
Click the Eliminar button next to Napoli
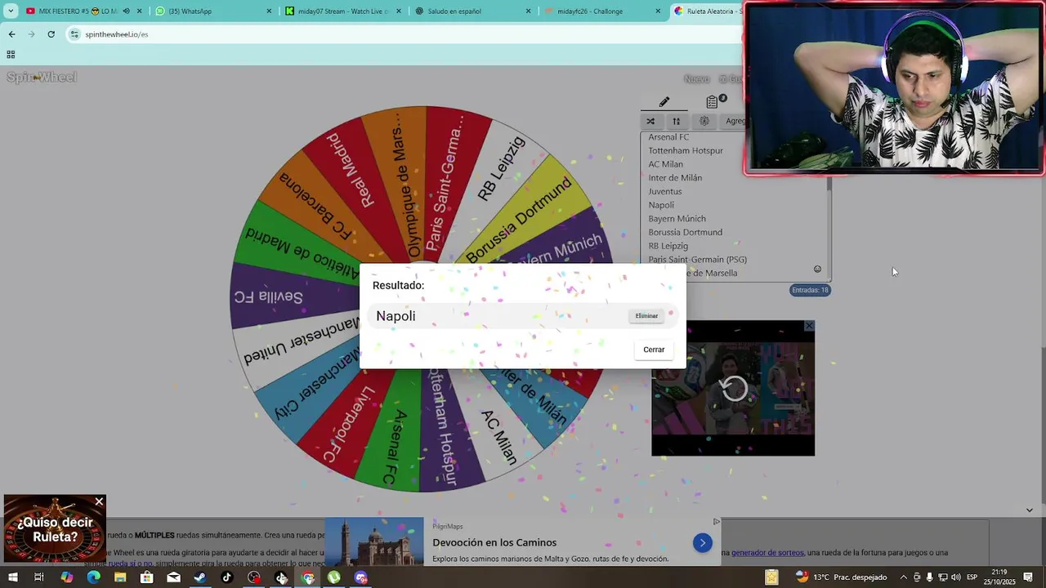point(646,316)
